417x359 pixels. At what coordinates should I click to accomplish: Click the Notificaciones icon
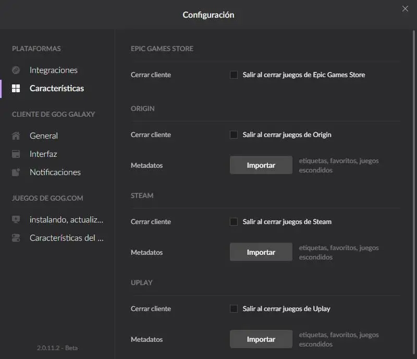[x=16, y=172]
